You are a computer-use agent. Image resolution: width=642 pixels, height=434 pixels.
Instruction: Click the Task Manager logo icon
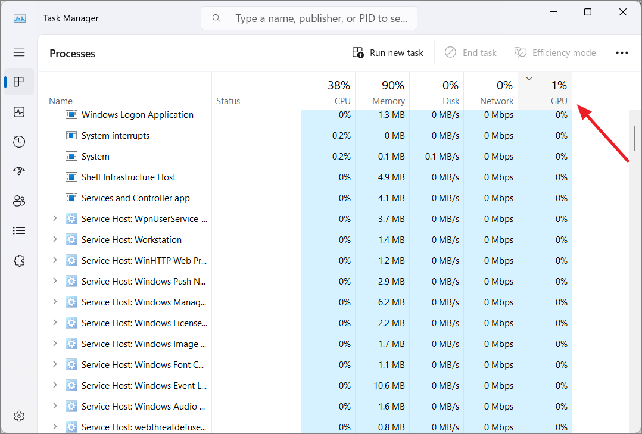(x=19, y=18)
